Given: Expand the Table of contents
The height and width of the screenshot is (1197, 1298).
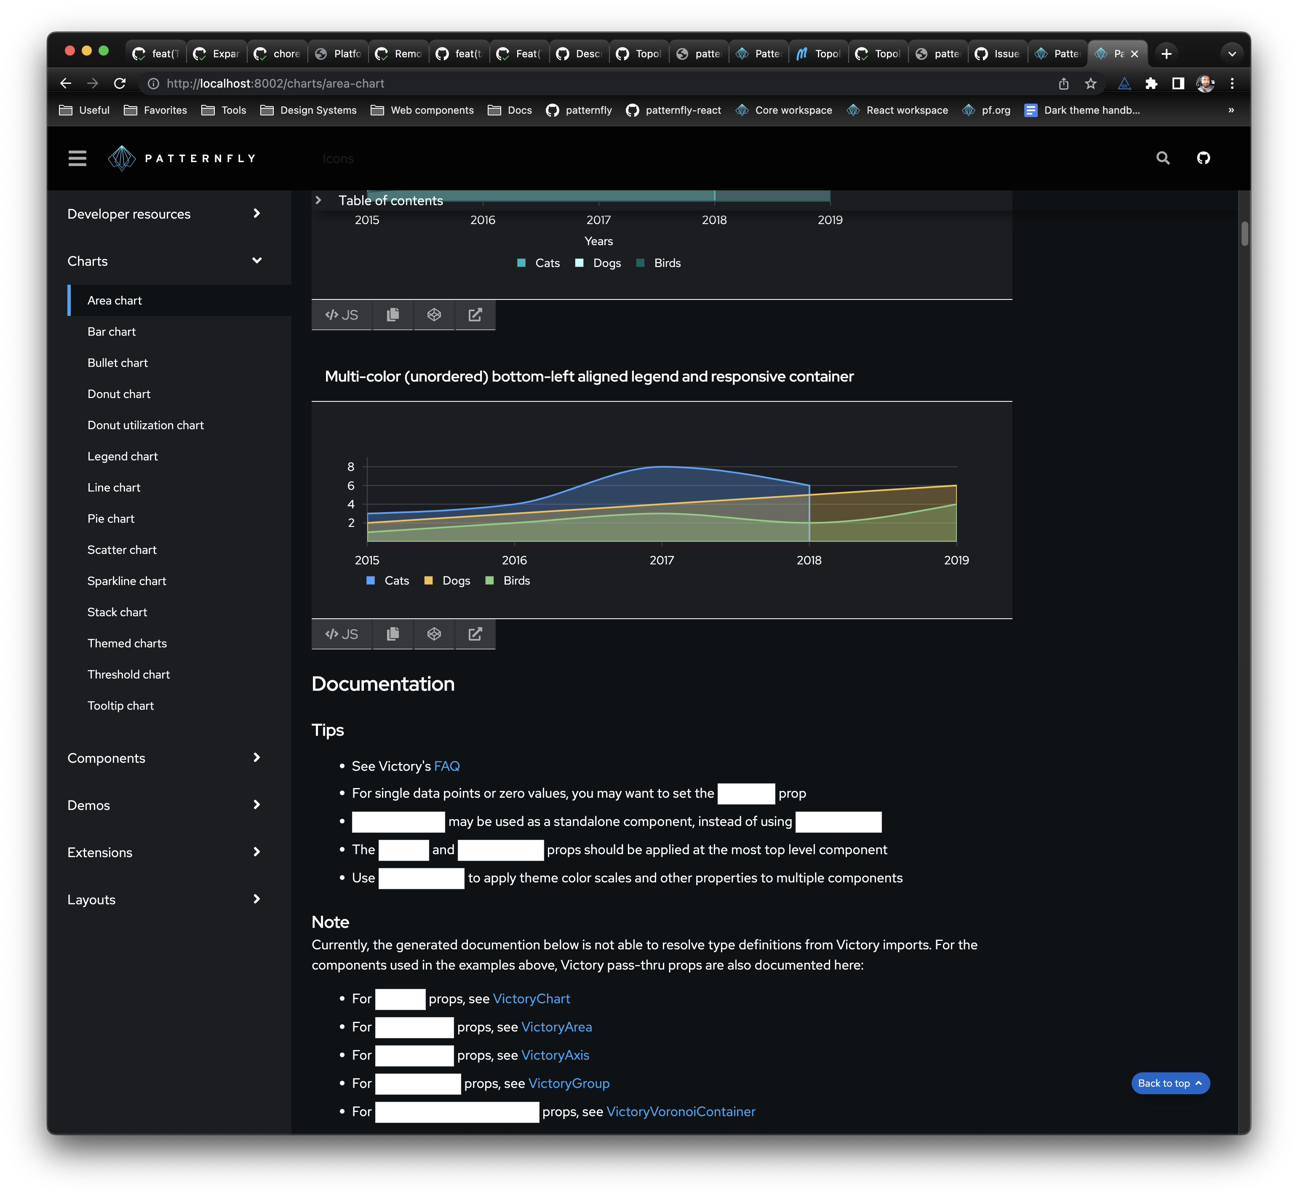Looking at the screenshot, I should (318, 200).
